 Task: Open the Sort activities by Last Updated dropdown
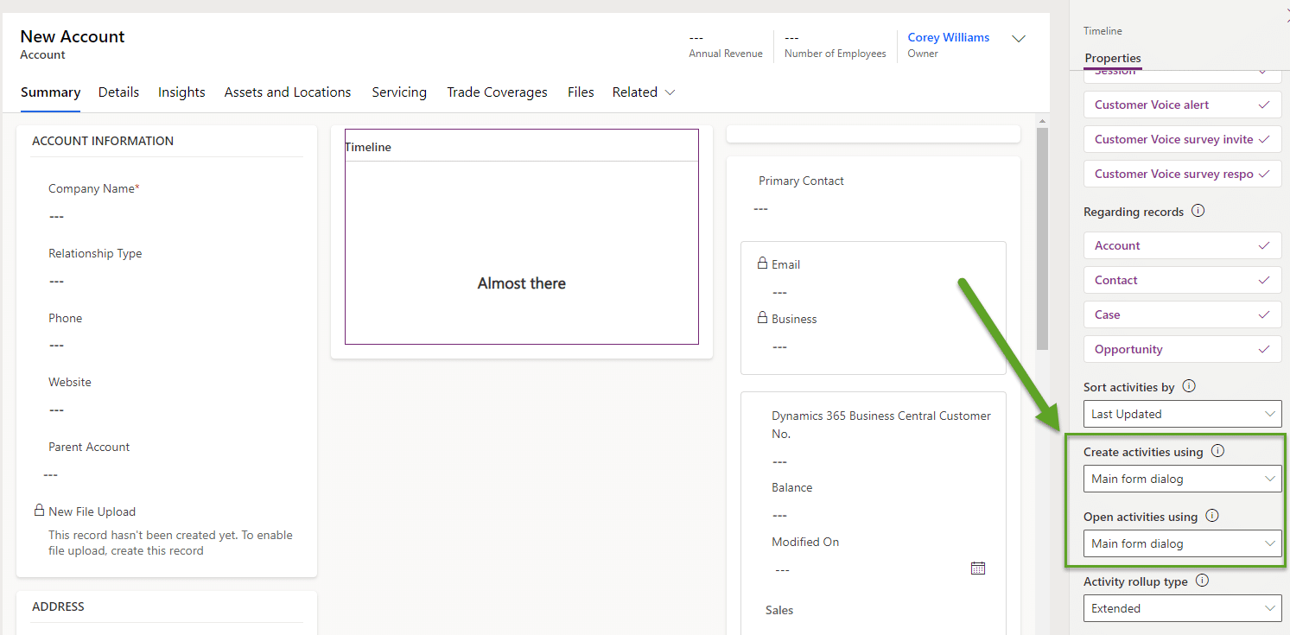pyautogui.click(x=1182, y=414)
